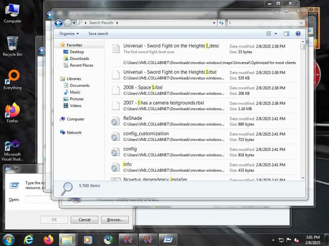Click the Space I.rbxl blank file icon
The height and width of the screenshot is (246, 329).
coord(116,90)
